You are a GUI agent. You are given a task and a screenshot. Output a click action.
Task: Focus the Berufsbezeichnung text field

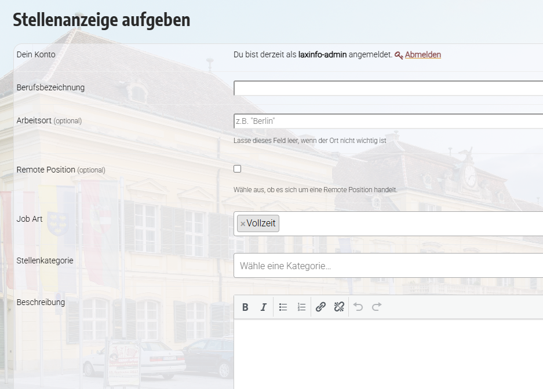coord(388,89)
